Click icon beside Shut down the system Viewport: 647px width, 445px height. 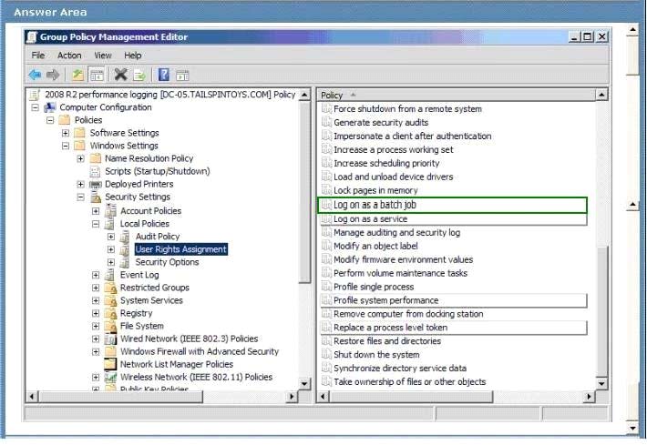326,354
